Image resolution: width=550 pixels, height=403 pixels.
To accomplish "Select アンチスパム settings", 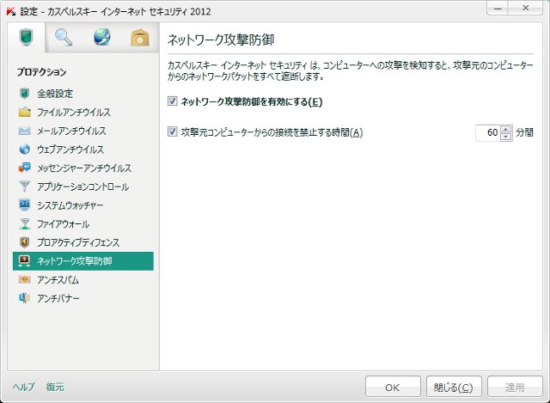I will pos(83,279).
